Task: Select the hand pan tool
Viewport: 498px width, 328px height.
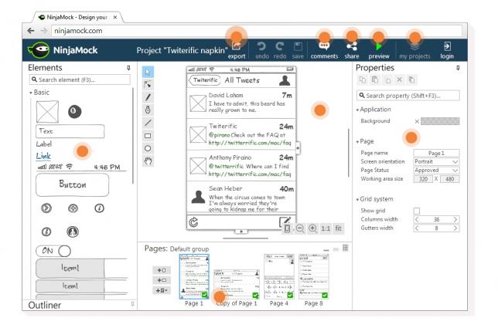Action: click(x=148, y=161)
